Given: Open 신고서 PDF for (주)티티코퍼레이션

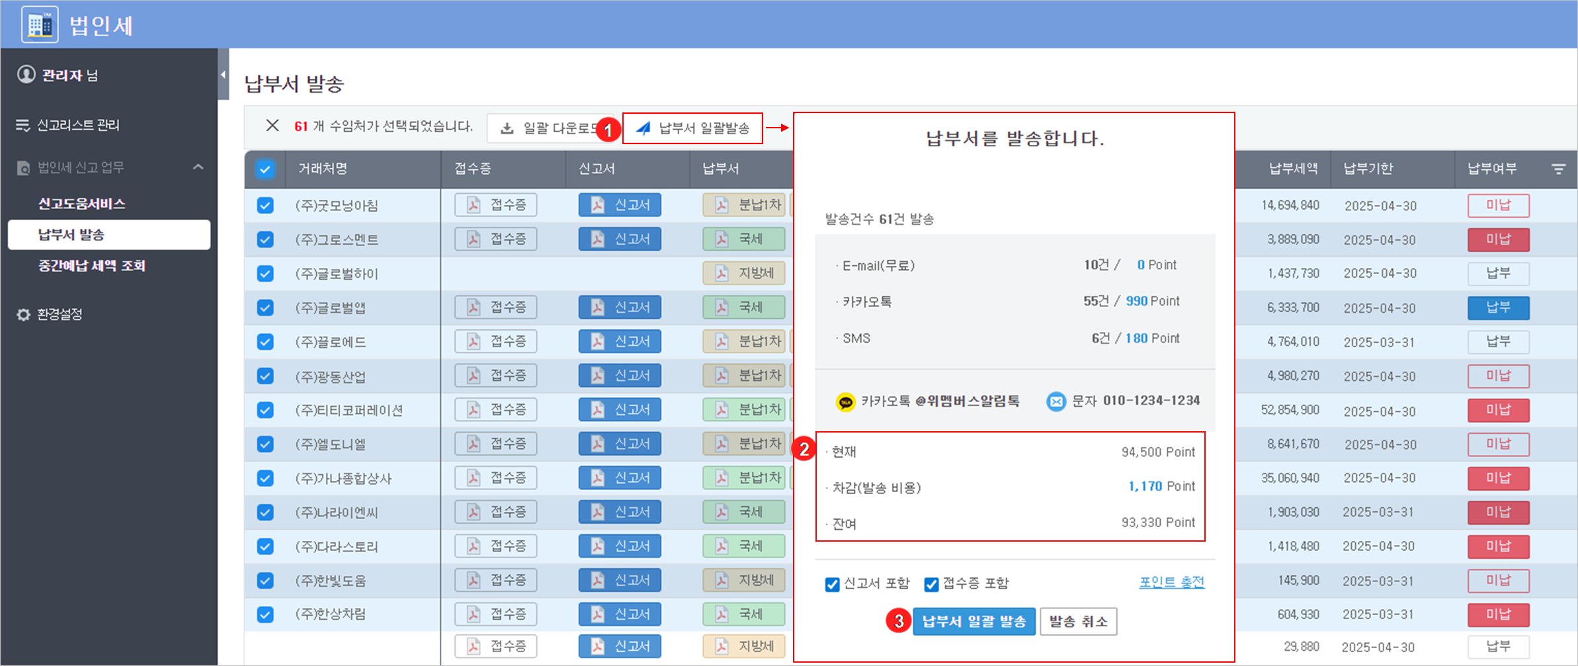Looking at the screenshot, I should (x=620, y=409).
